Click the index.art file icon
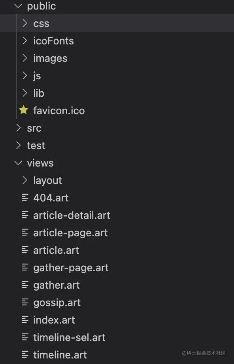Image resolution: width=234 pixels, height=364 pixels. point(25,320)
